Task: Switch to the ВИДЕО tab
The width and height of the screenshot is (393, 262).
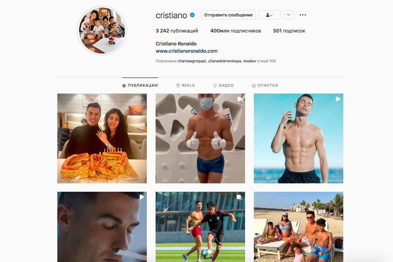Action: tap(223, 86)
